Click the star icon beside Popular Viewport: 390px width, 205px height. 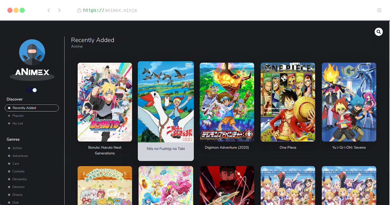9,116
